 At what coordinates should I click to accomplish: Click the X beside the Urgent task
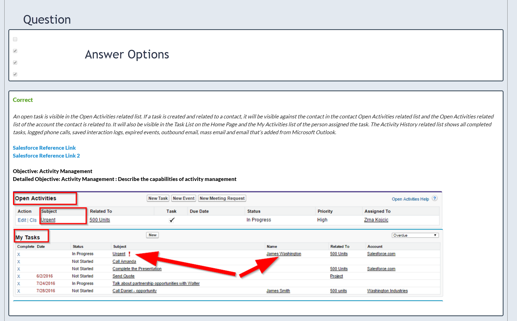[19, 254]
